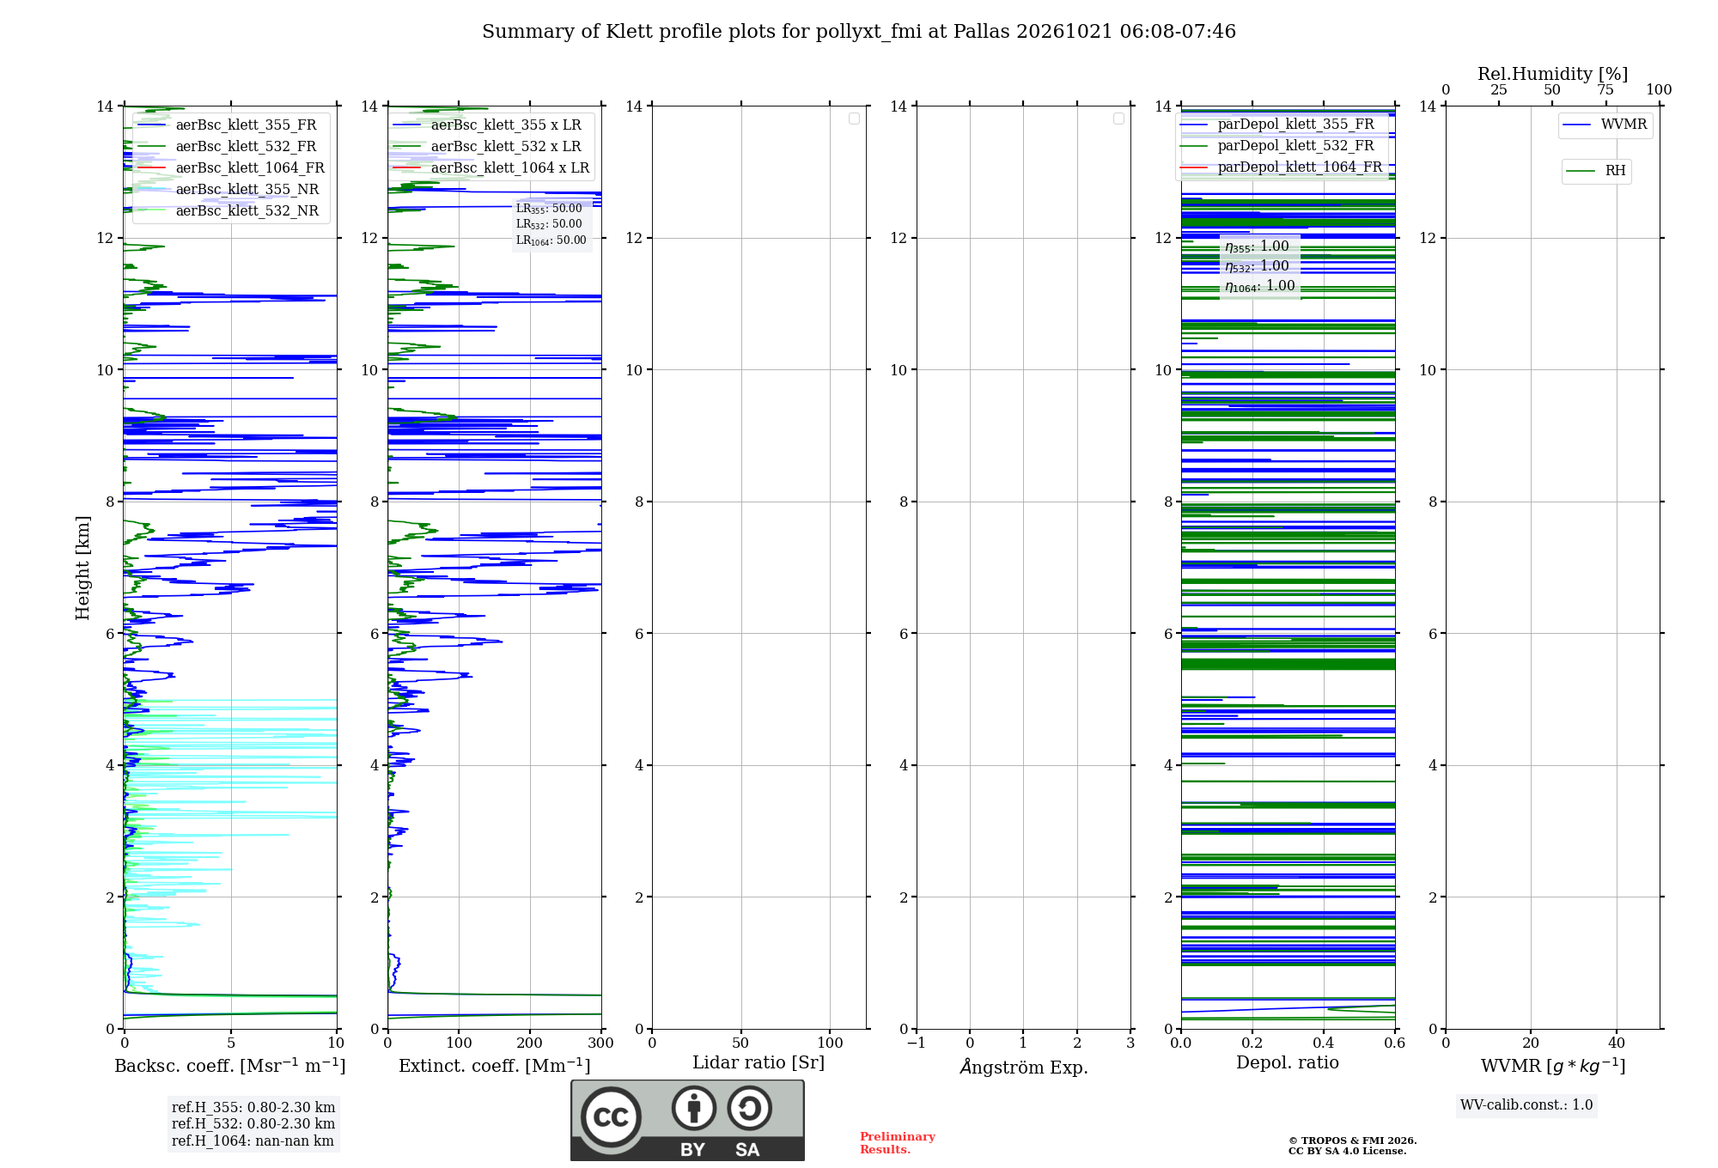Click the SA share-alike icon
Image resolution: width=1718 pixels, height=1168 pixels.
tap(749, 1108)
